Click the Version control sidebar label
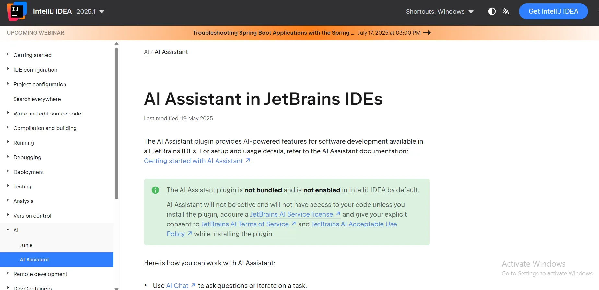The image size is (599, 290). pos(32,216)
